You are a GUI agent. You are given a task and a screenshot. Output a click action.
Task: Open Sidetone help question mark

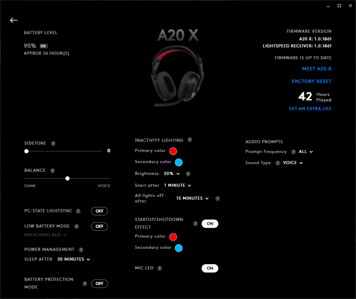tap(53, 144)
